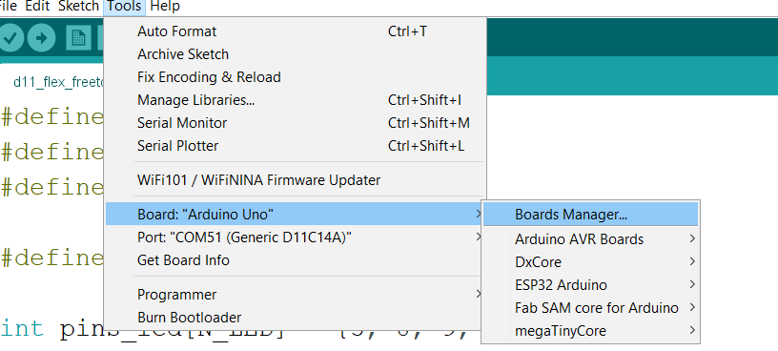Launch the Serial Plotter
Image resolution: width=778 pixels, height=351 pixels.
[295, 146]
